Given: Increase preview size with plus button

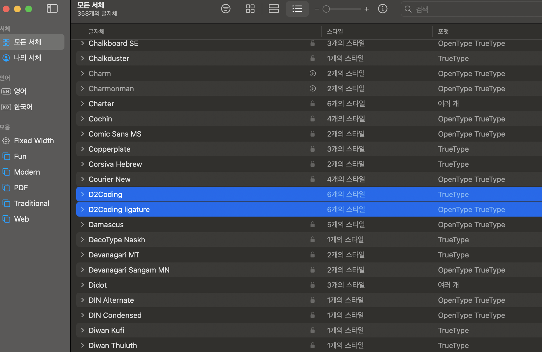Looking at the screenshot, I should pos(367,9).
